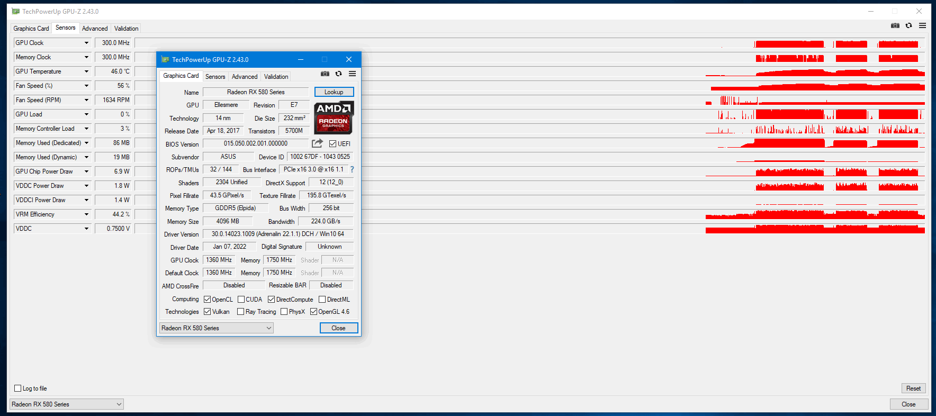
Task: Open the VRM Efficiency sensor dropdown
Action: [x=86, y=214]
